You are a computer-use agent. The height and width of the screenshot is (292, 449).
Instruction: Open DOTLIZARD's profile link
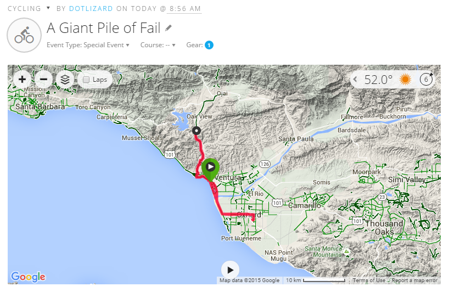(91, 9)
